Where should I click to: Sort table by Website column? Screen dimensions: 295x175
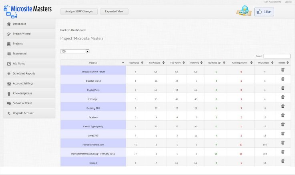(93, 62)
